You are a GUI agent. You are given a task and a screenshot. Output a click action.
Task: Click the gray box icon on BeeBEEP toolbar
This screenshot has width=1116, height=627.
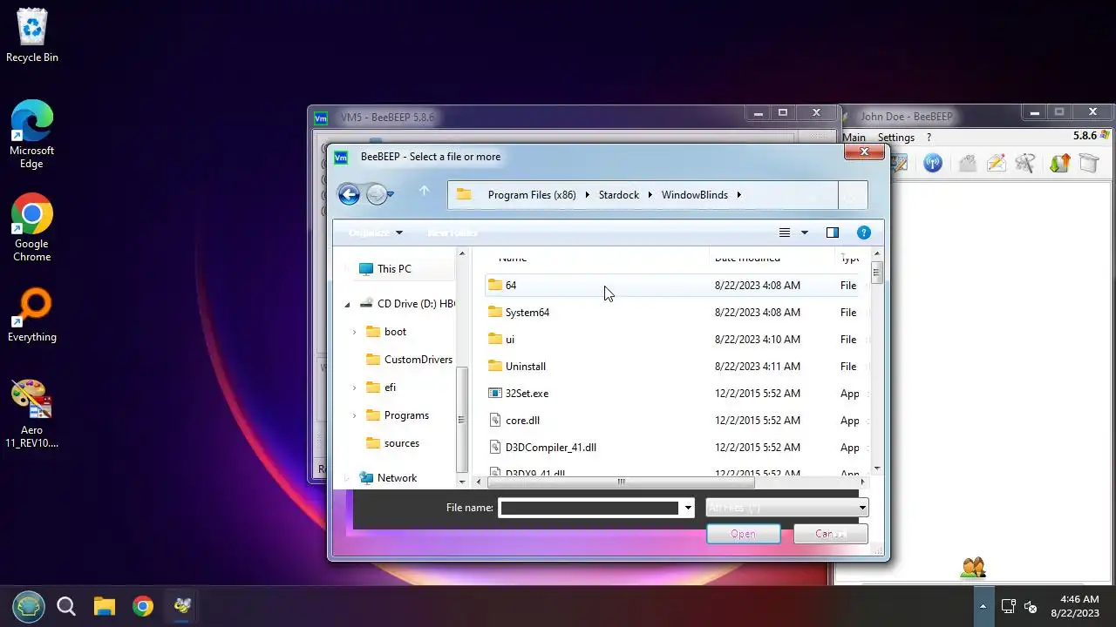click(1089, 163)
